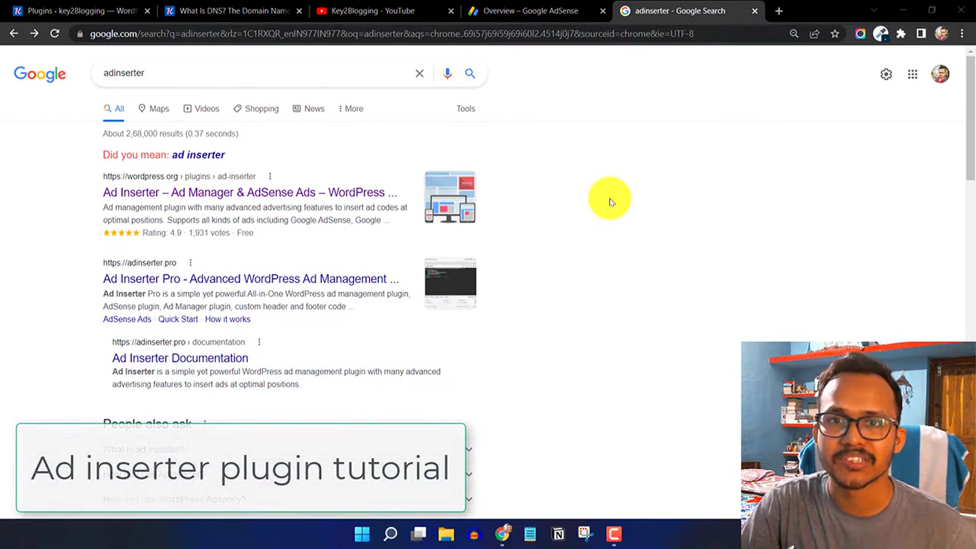Open Google quick settings gear
976x549 pixels.
(x=886, y=74)
